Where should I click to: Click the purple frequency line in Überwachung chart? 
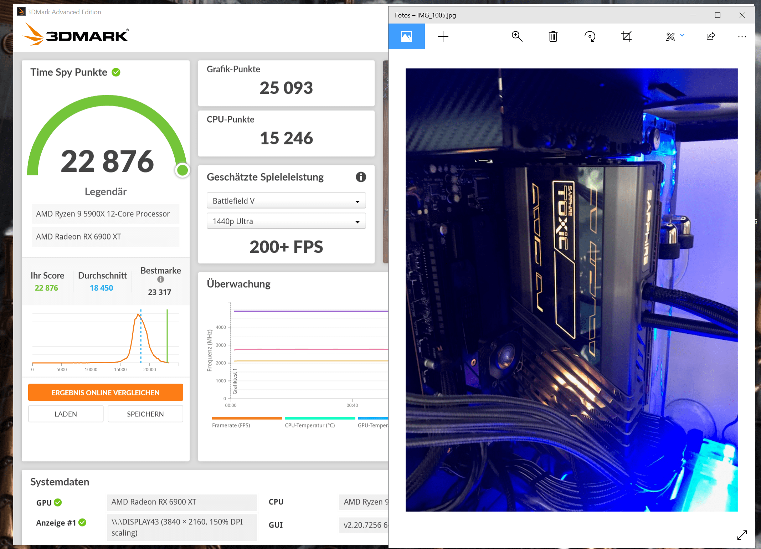click(x=311, y=311)
